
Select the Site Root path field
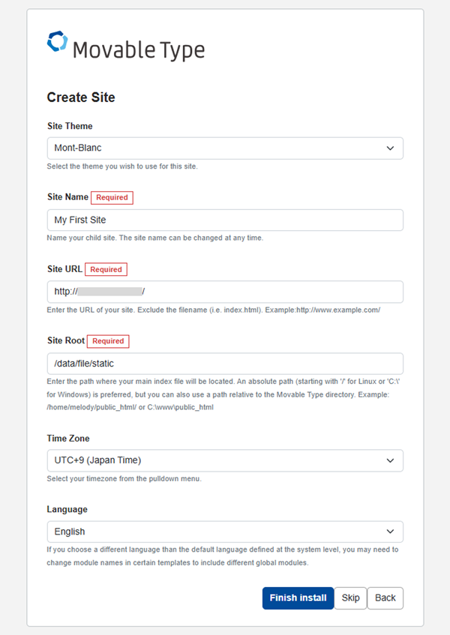click(x=225, y=364)
